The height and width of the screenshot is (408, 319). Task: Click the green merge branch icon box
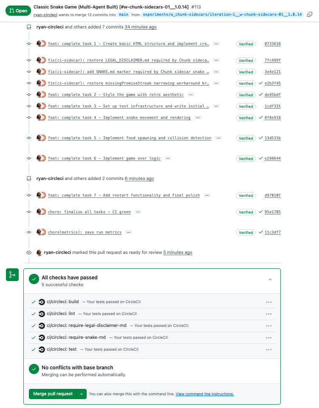(12, 275)
